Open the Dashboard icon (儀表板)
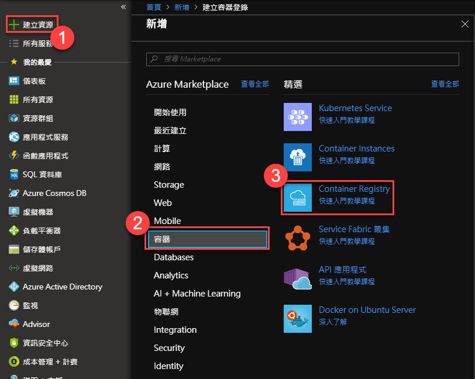Image resolution: width=475 pixels, height=379 pixels. click(14, 81)
